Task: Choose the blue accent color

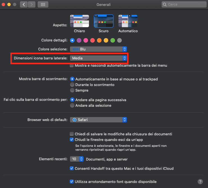Action: coord(72,40)
